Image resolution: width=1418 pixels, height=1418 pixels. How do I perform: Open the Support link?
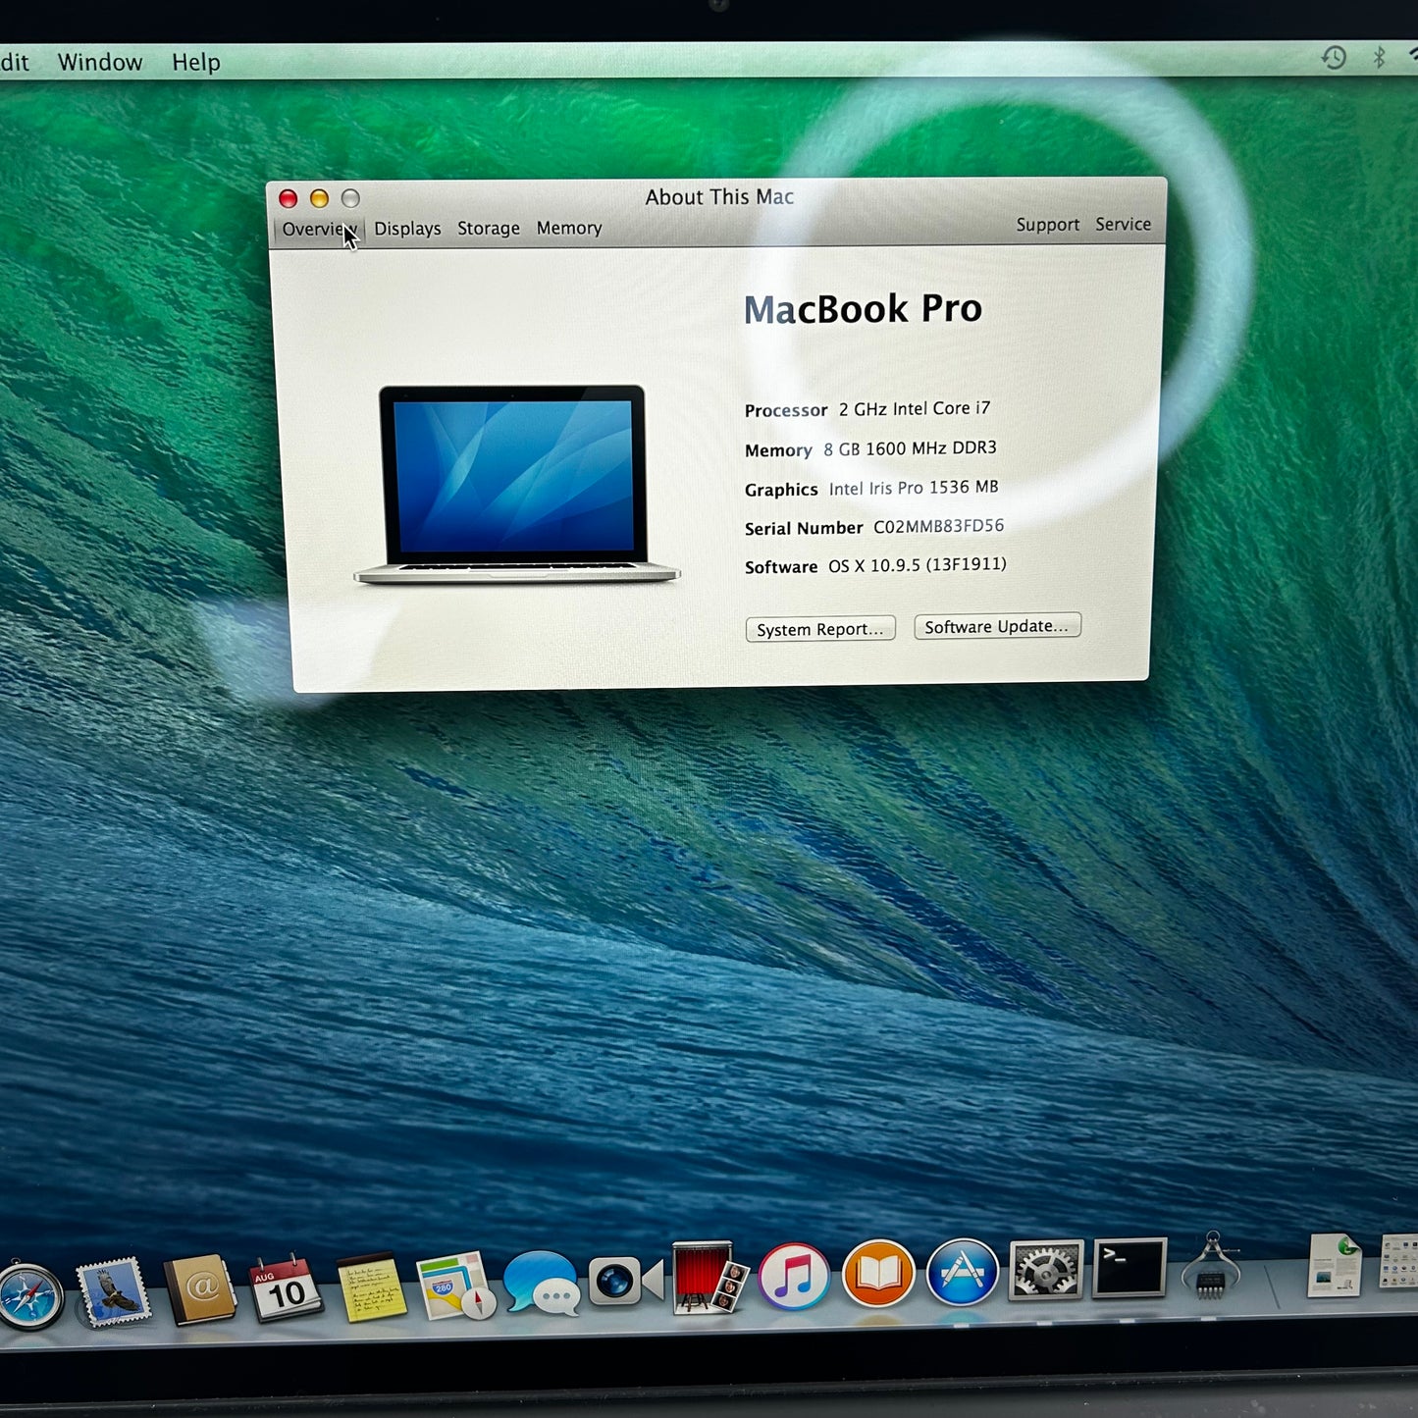[1048, 225]
